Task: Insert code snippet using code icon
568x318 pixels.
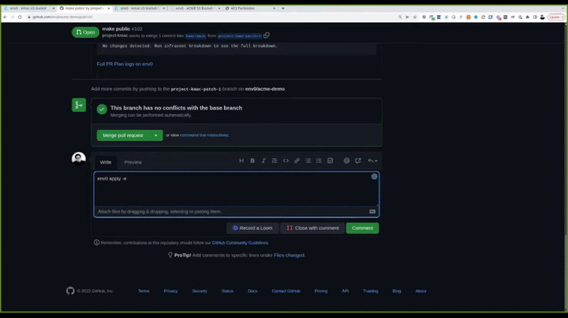Action: pyautogui.click(x=286, y=161)
